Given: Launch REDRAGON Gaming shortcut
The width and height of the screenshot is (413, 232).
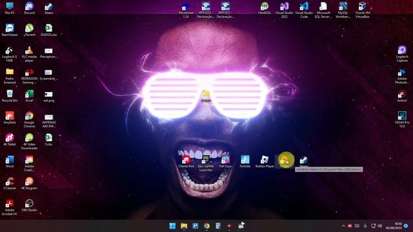Looking at the screenshot, I should pyautogui.click(x=29, y=76).
